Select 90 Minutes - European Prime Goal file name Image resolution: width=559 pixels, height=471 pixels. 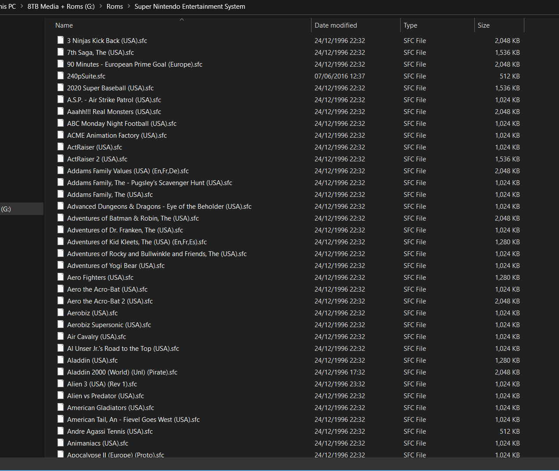135,64
